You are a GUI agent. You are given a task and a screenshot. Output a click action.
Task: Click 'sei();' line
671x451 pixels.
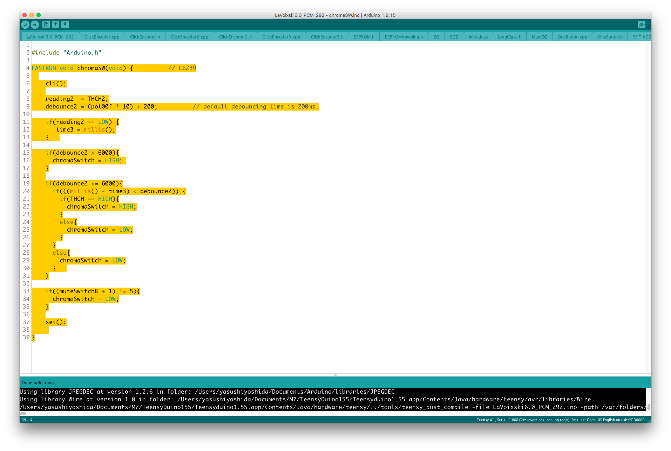pyautogui.click(x=56, y=322)
